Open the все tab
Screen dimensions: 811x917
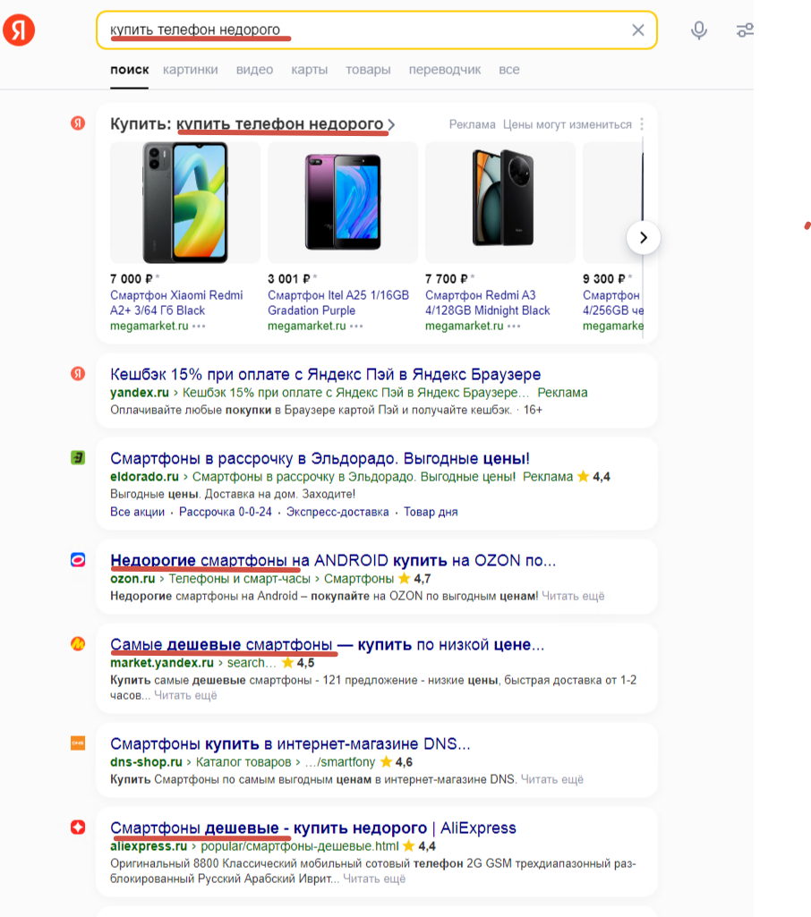click(x=509, y=70)
